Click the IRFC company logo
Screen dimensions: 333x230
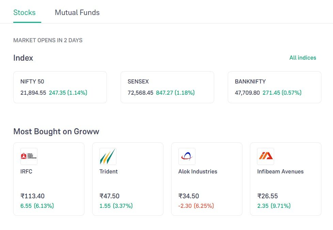[x=29, y=156]
